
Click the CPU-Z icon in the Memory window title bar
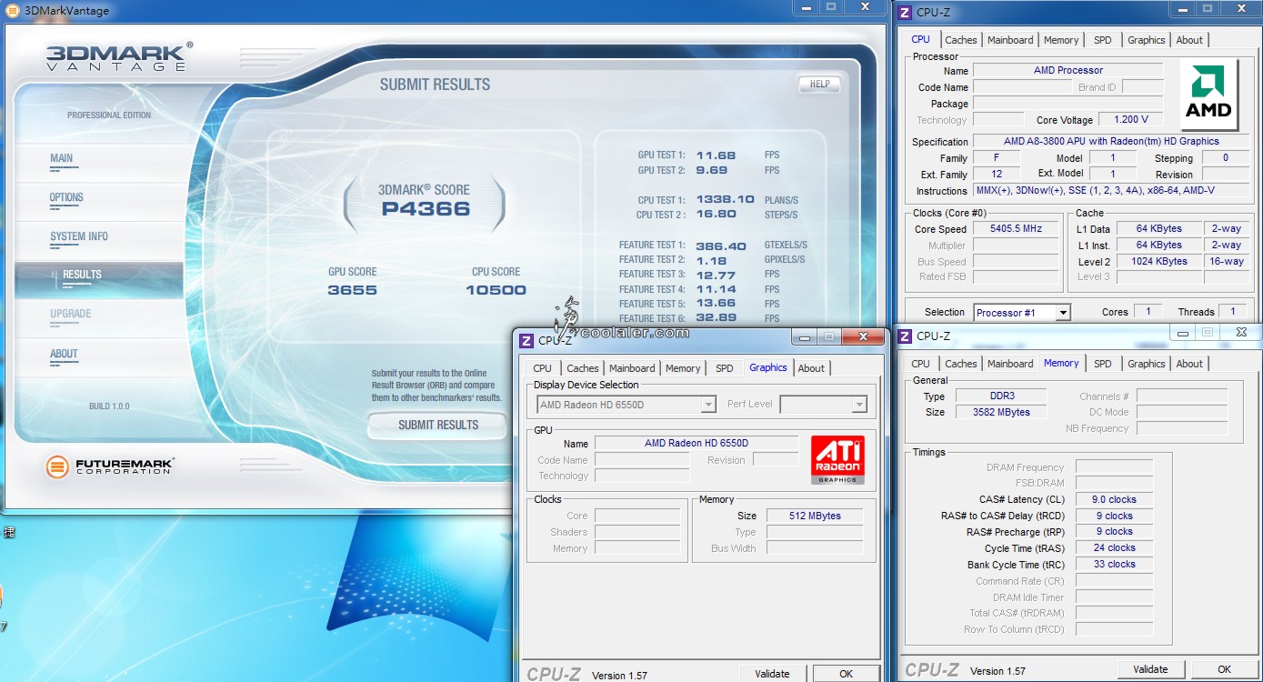pyautogui.click(x=905, y=336)
